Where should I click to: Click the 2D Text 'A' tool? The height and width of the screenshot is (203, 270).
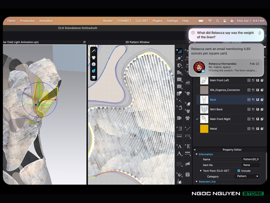[x=180, y=146]
